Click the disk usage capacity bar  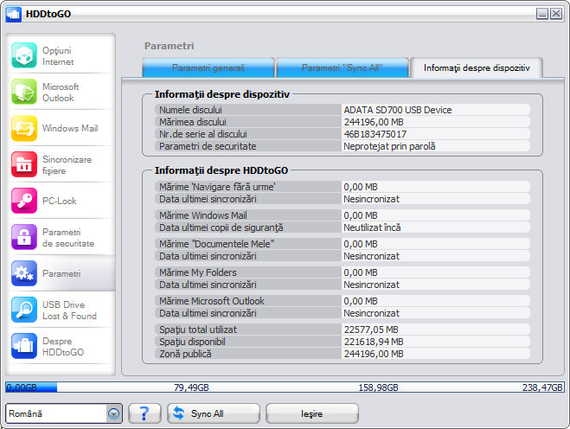(x=285, y=387)
